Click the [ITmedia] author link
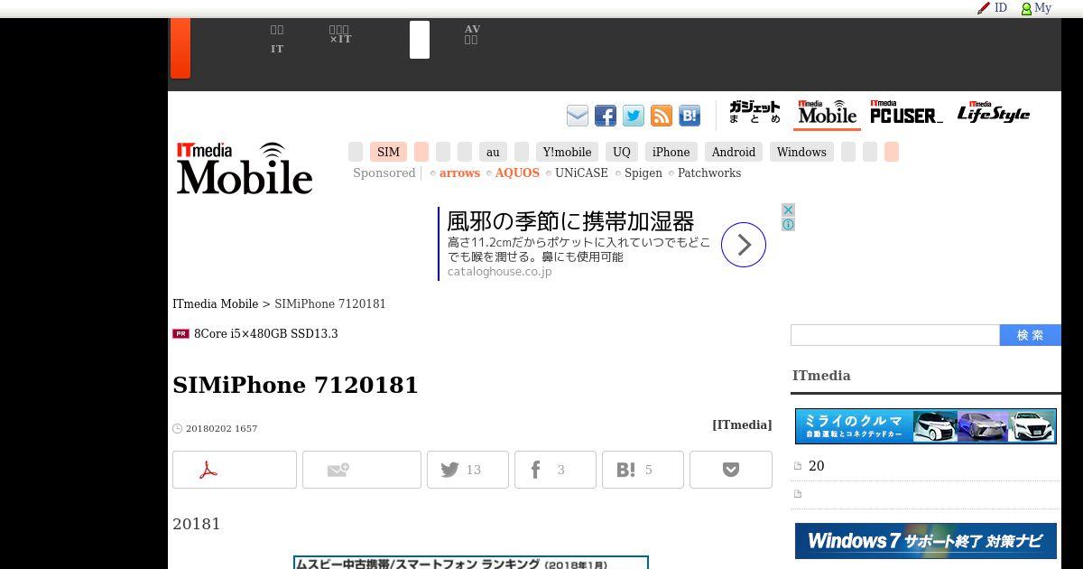Screen dimensions: 1083x569 point(742,425)
